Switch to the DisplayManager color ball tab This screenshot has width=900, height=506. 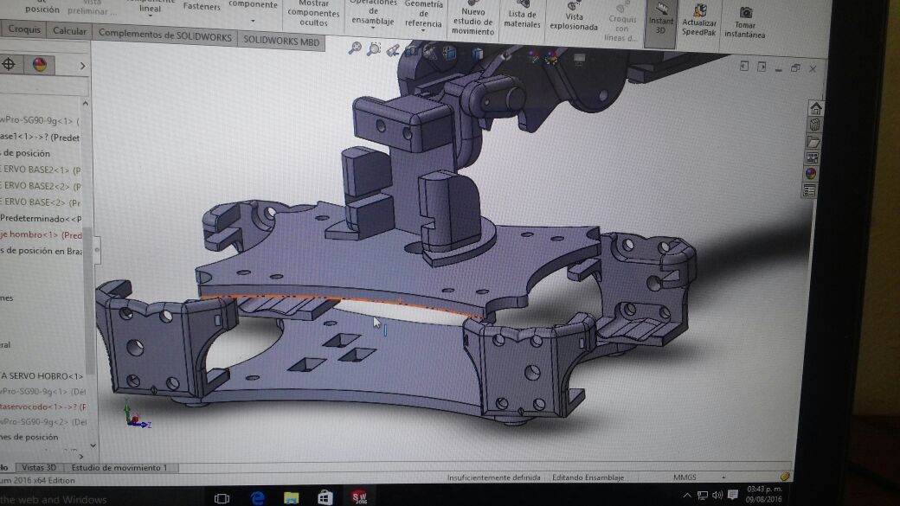[x=40, y=64]
